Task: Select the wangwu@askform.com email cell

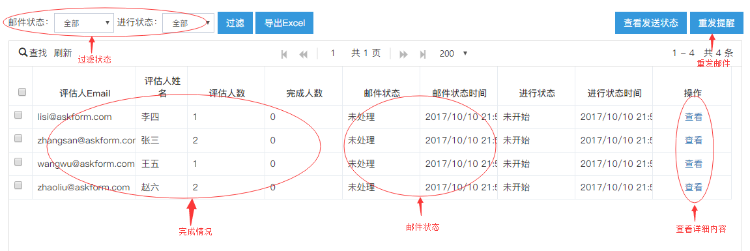Action: tap(84, 164)
